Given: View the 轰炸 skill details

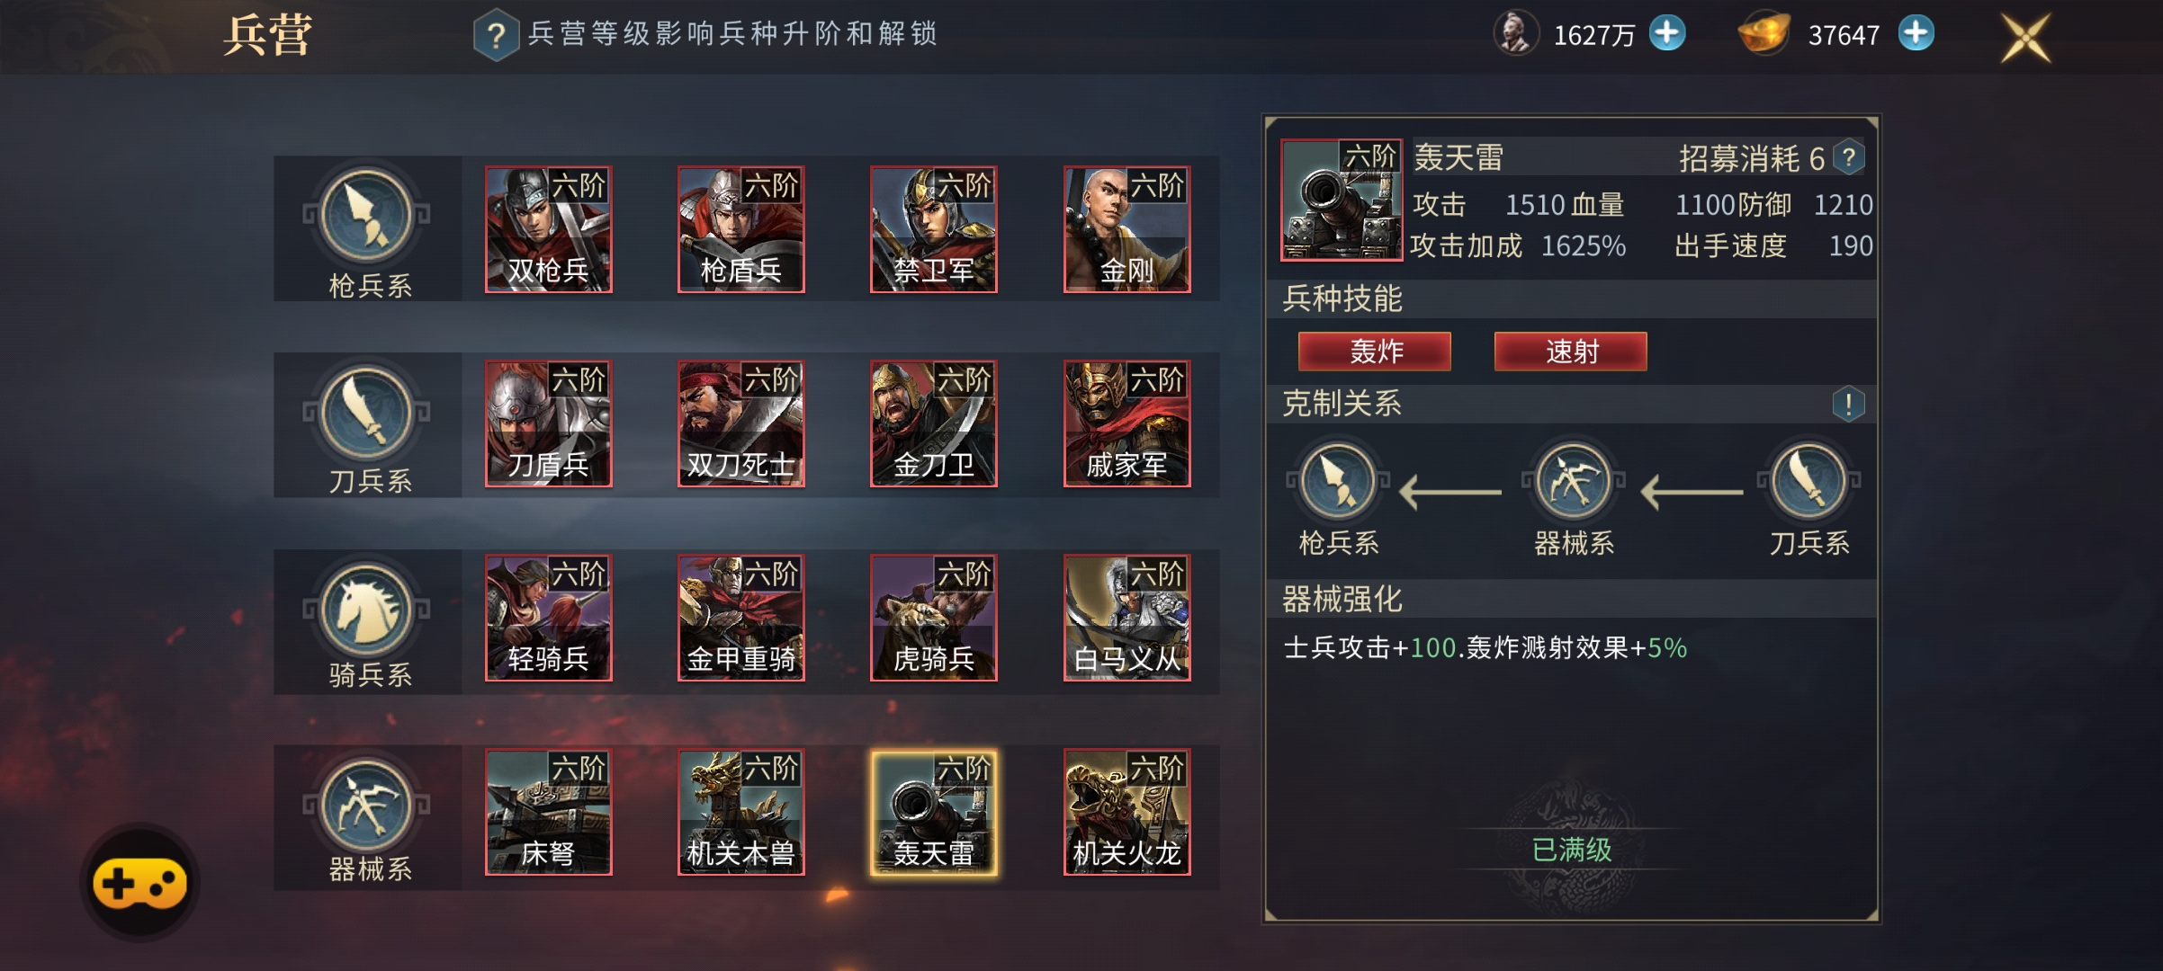Looking at the screenshot, I should coord(1375,352).
